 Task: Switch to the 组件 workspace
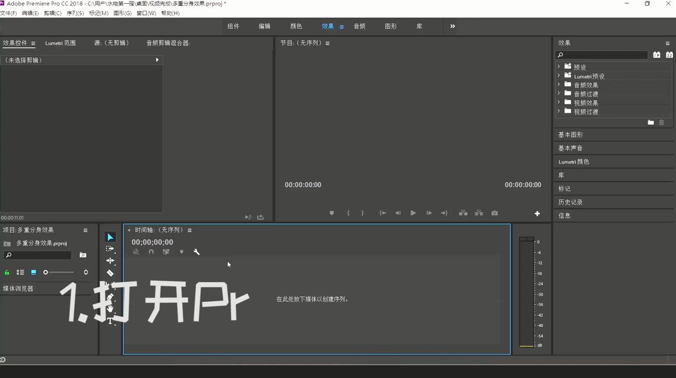point(234,26)
